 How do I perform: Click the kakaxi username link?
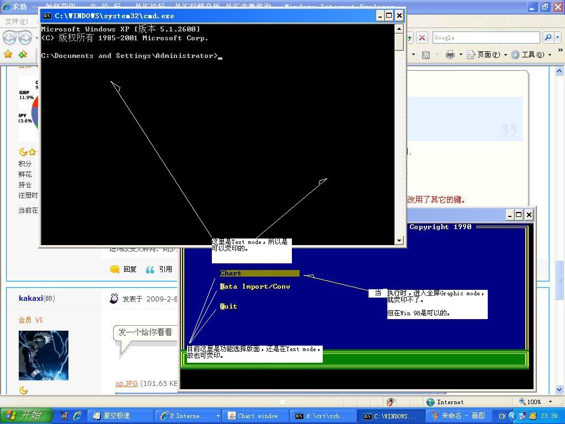tap(30, 298)
